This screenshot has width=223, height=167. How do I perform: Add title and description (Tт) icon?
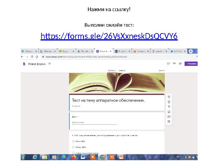[x=169, y=107]
